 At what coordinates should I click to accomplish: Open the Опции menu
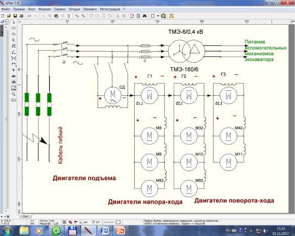click(x=74, y=9)
